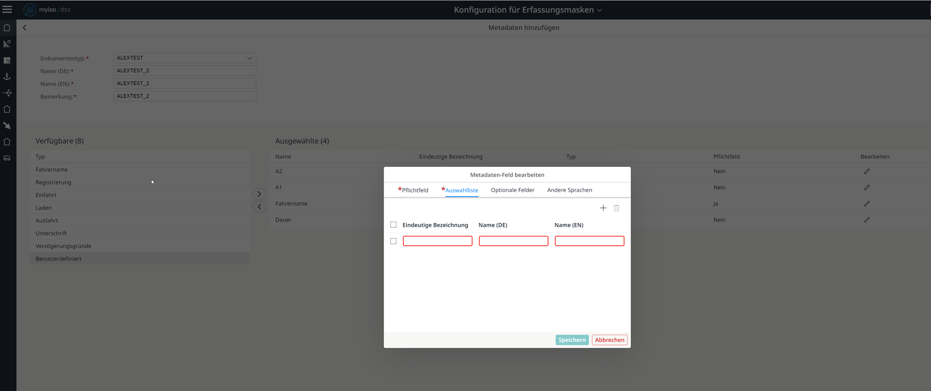The width and height of the screenshot is (931, 391).
Task: Click the myleo/dsc logo
Action: coord(47,9)
